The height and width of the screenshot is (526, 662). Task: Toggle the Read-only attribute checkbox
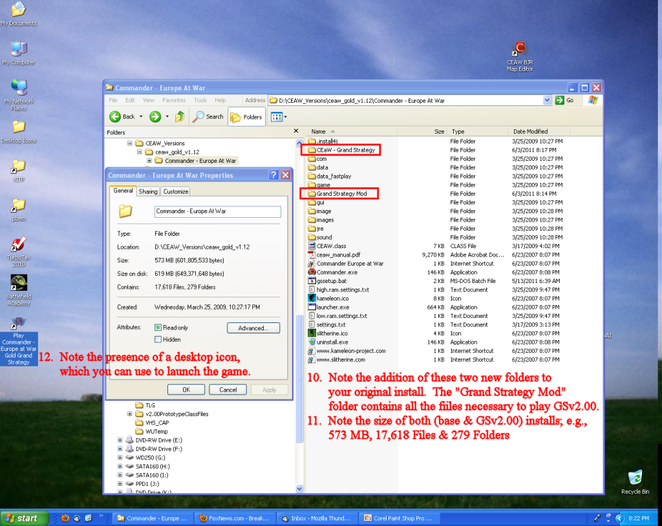click(x=158, y=327)
